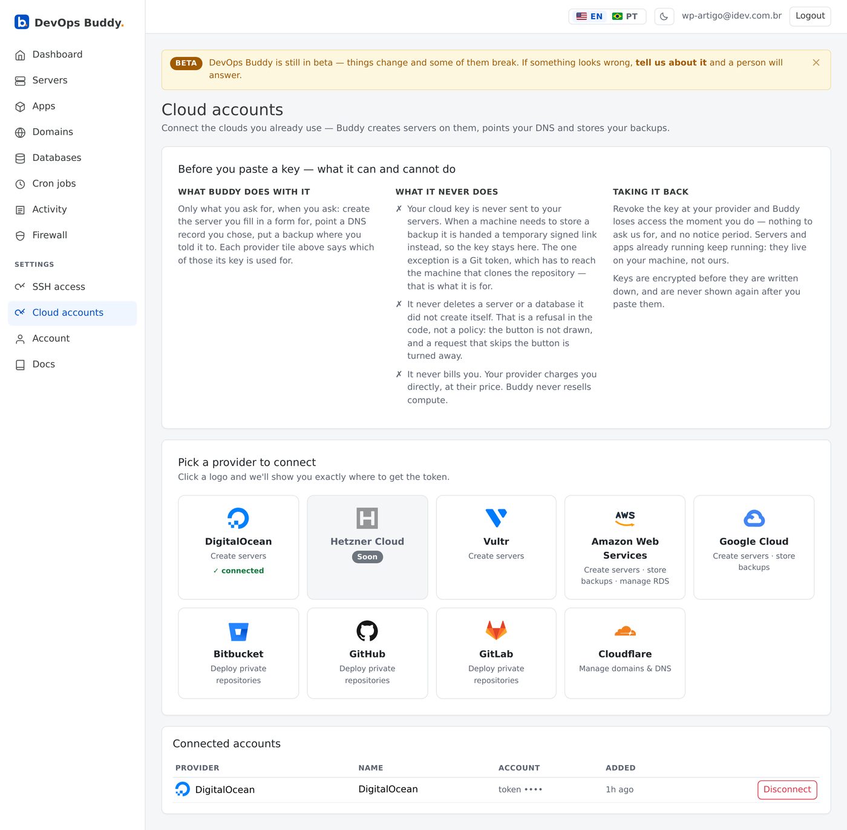Screen dimensions: 847x830
Task: Choose the GitLab provider name
Action: pos(496,654)
